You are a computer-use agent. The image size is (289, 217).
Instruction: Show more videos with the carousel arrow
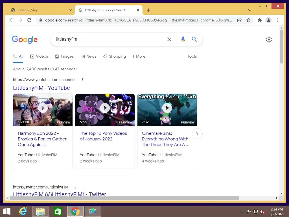(x=197, y=134)
